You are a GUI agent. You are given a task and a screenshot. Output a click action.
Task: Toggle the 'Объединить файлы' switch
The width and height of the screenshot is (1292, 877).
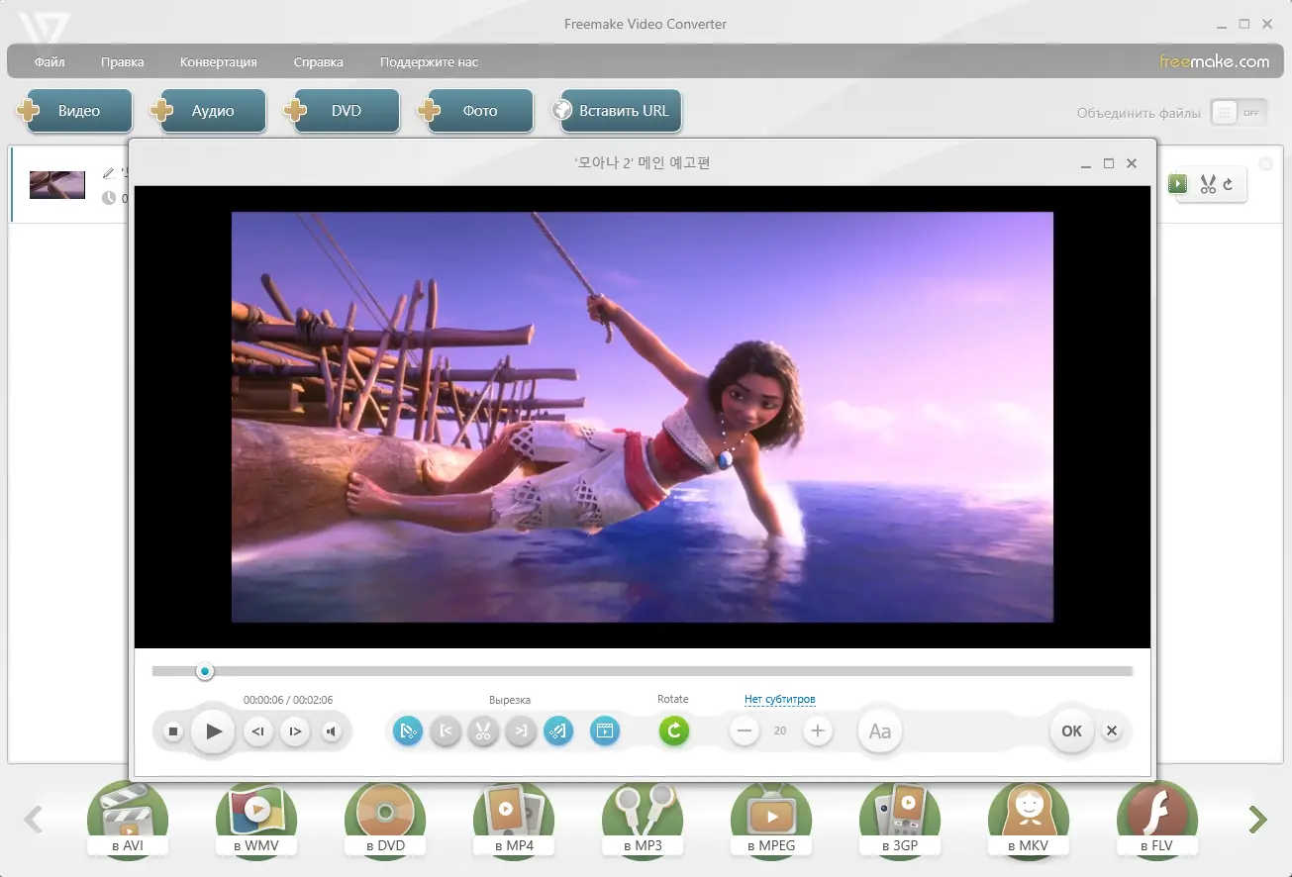click(x=1239, y=113)
